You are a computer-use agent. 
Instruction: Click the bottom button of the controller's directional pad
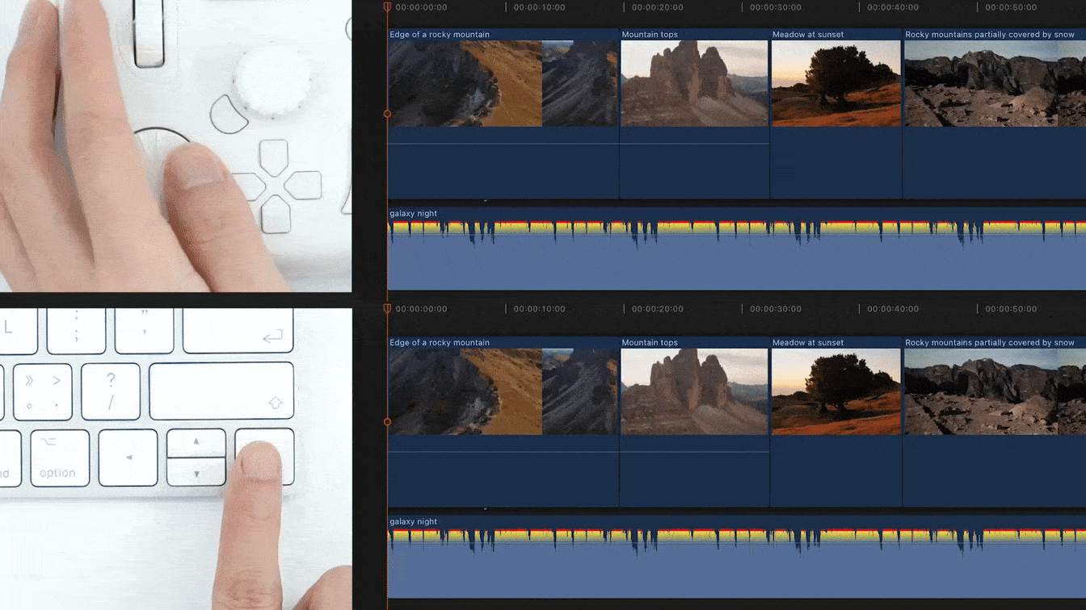pos(276,214)
